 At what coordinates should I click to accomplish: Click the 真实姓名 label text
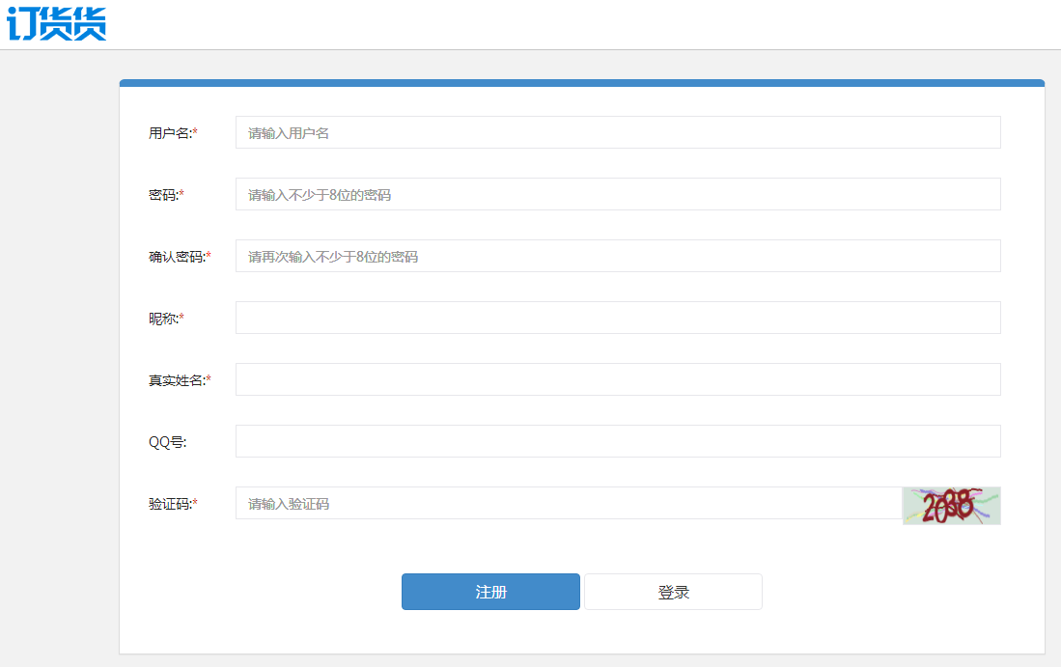(176, 380)
